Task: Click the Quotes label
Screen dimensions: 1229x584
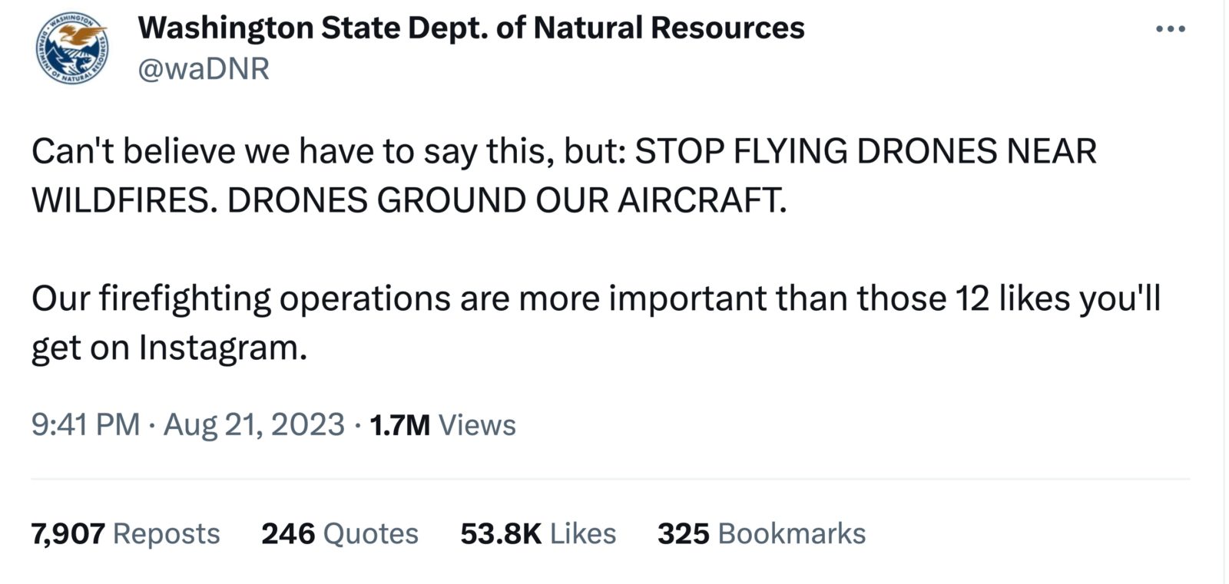Action: click(371, 533)
